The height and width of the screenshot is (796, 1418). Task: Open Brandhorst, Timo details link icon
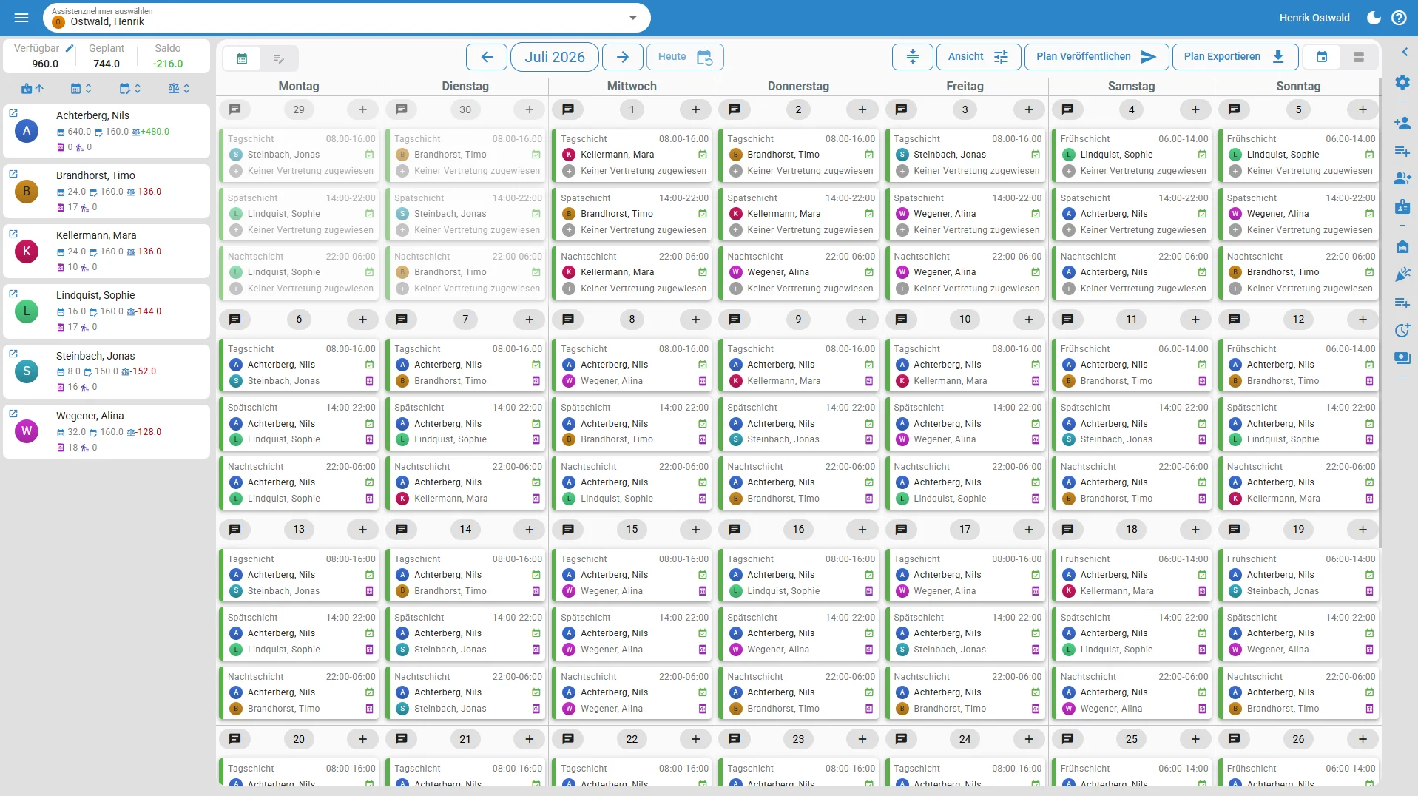(13, 174)
